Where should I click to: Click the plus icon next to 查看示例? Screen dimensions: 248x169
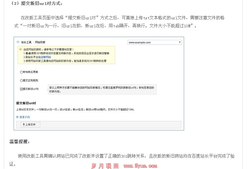(17, 117)
